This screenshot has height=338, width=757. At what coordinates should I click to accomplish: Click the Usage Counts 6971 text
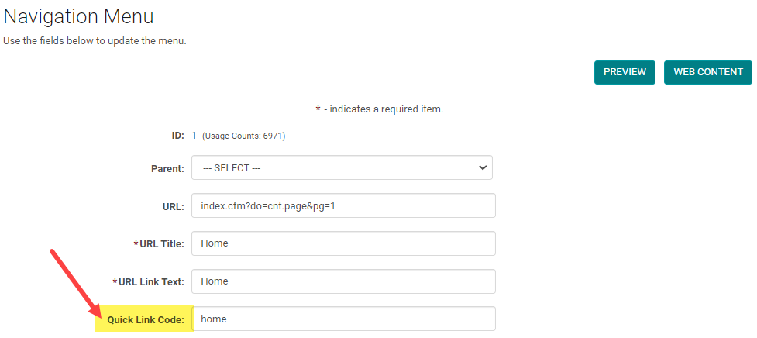[244, 136]
